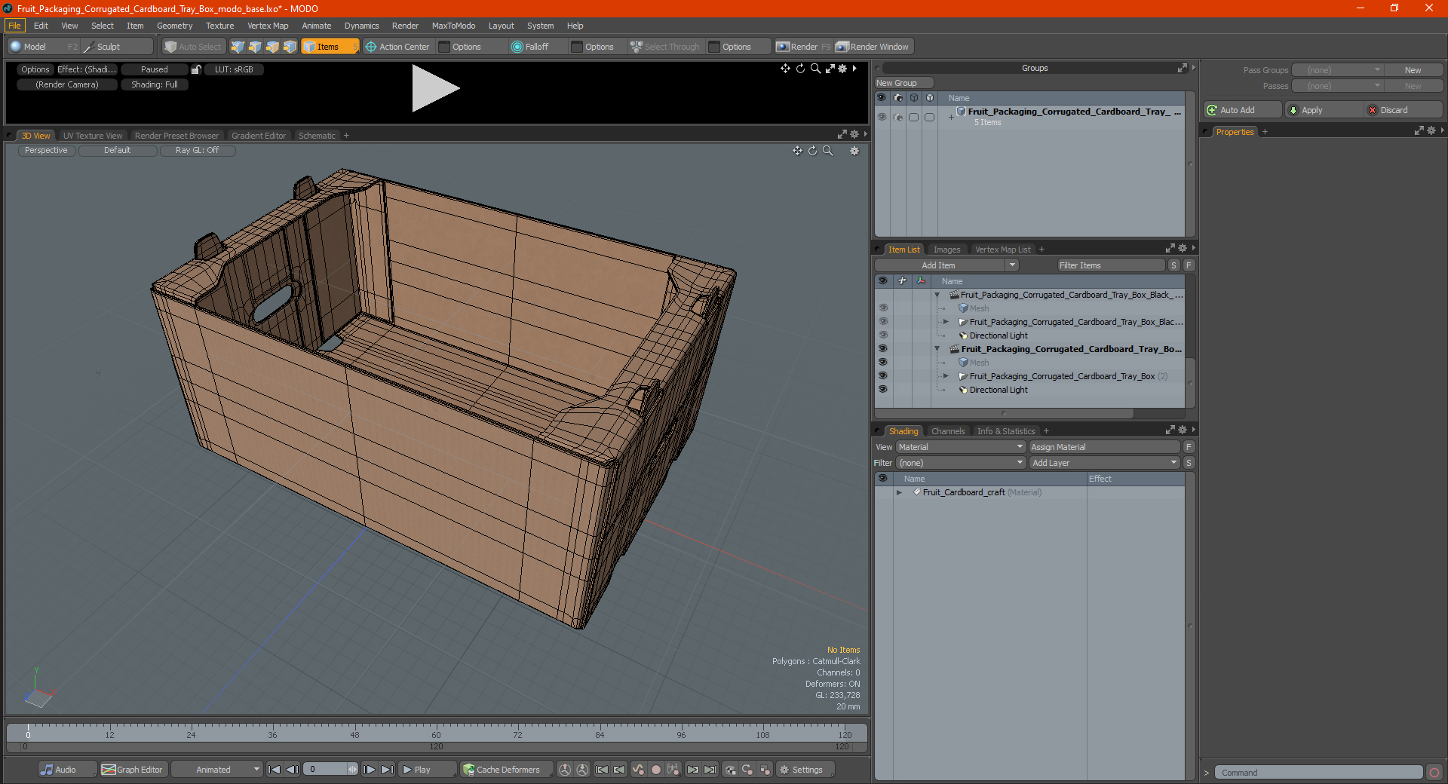Click the Audio icon in timeline bar

click(48, 770)
